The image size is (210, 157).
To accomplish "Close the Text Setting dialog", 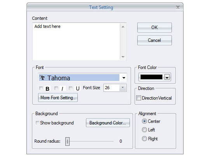I will pos(178,7).
